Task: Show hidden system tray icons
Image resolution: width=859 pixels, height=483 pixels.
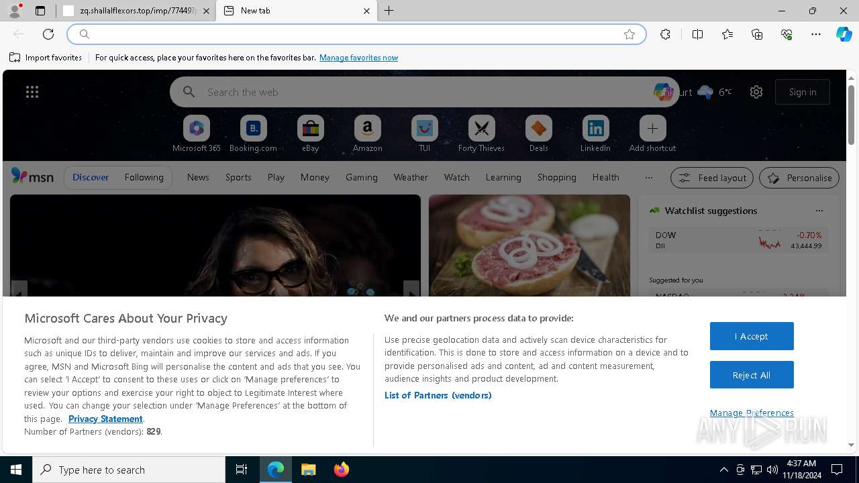Action: click(x=723, y=470)
